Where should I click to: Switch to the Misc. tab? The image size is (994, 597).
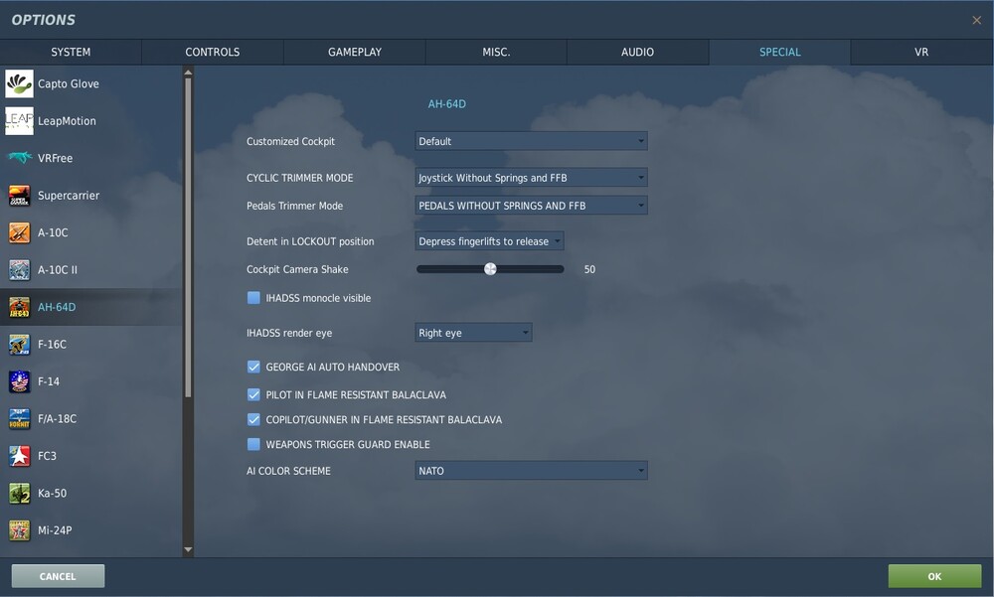(496, 52)
